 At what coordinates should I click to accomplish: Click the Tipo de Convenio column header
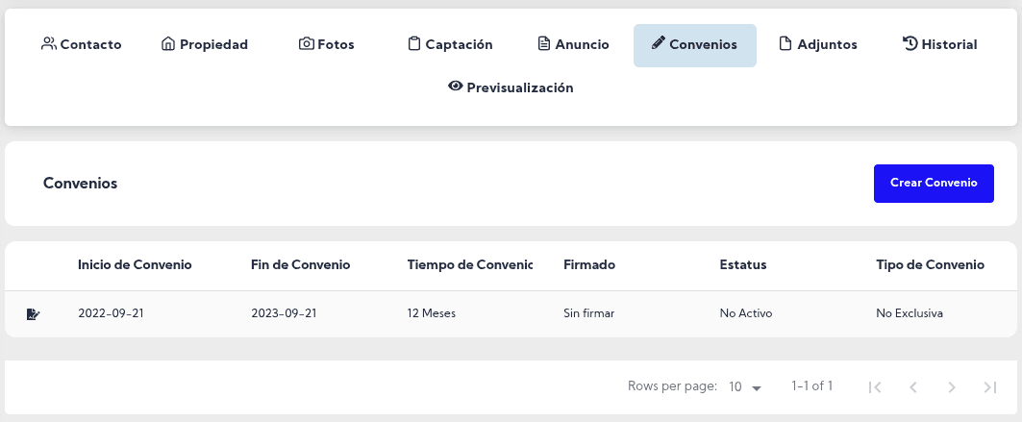930,264
